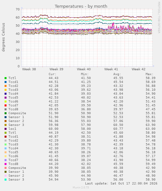Click the "degrees Celsius" axis label
Screen dimensions: 162x191
[3, 37]
